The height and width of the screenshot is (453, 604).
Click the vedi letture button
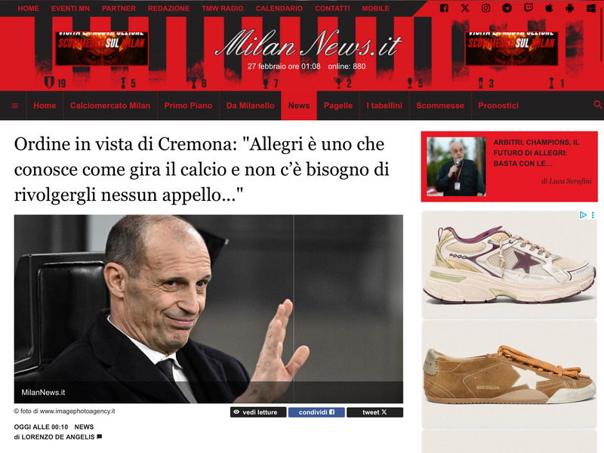[x=258, y=412]
